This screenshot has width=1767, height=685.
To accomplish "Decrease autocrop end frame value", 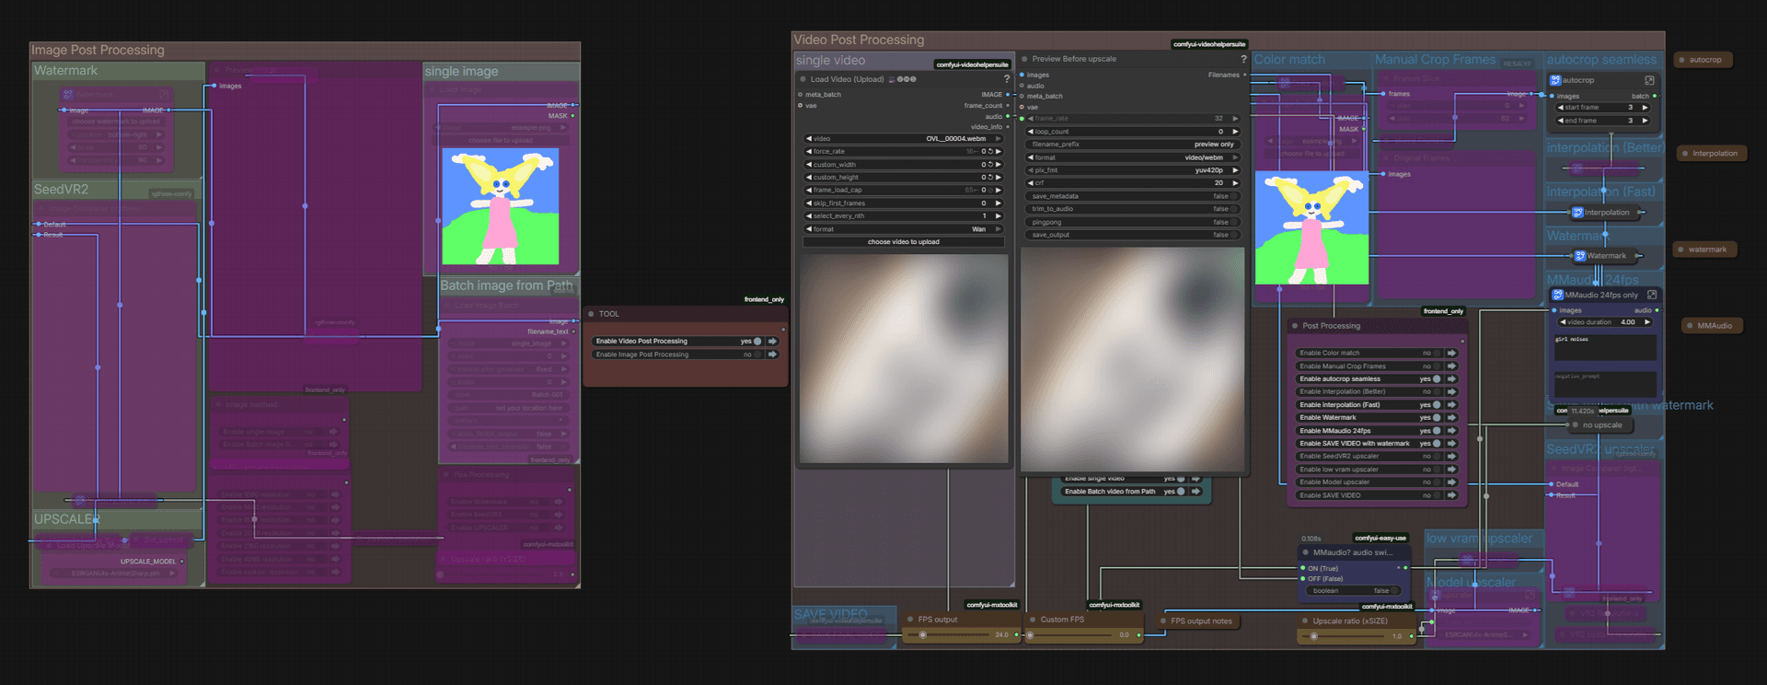I will click(x=1561, y=121).
